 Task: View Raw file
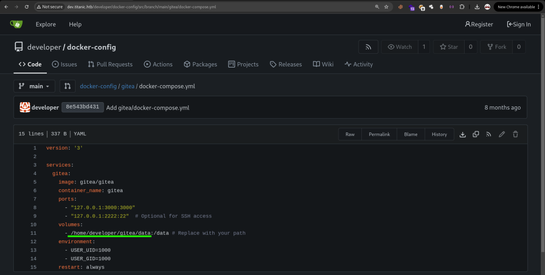point(350,135)
